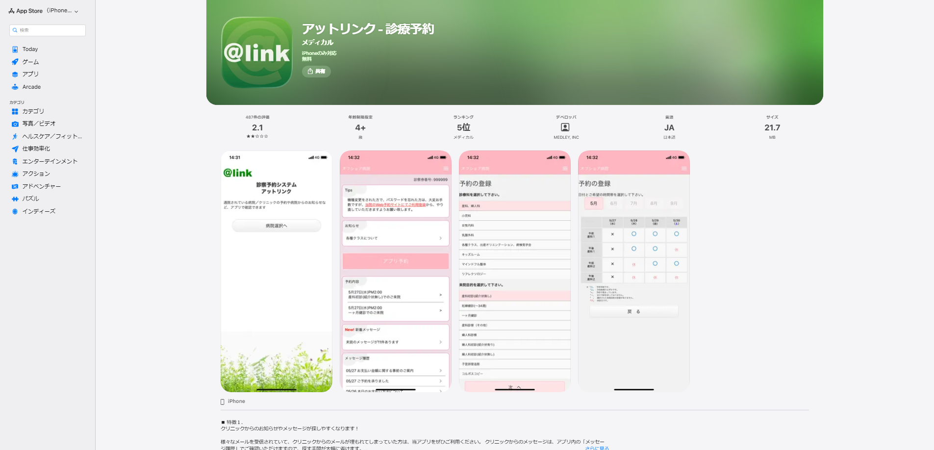Open third screenshot showing 診療科 list
The height and width of the screenshot is (450, 934).
(x=515, y=271)
